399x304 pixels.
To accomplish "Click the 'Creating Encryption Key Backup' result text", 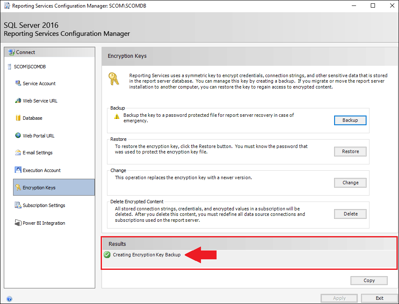I will (147, 255).
